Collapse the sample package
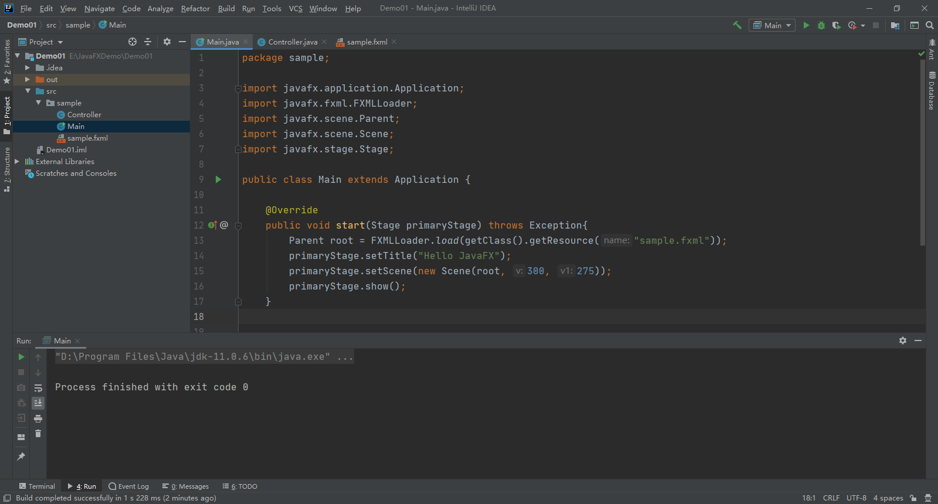This screenshot has height=504, width=938. click(x=39, y=103)
